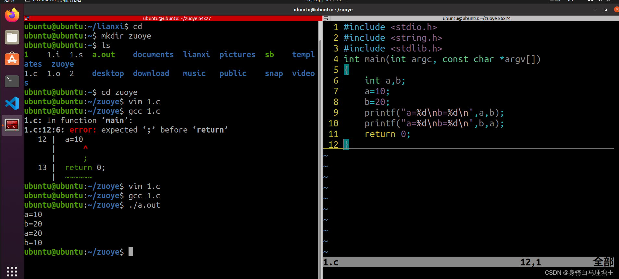
Task: Click 'a=10;' on vim line 7
Action: pos(377,91)
